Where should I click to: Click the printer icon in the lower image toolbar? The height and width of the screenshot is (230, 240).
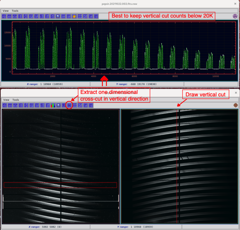(x=58, y=105)
